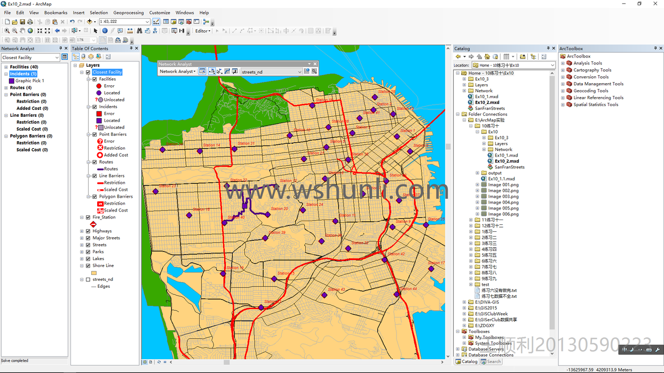Screen dimensions: 664x373
Task: Open the Editor dropdown menu button
Action: (203, 31)
